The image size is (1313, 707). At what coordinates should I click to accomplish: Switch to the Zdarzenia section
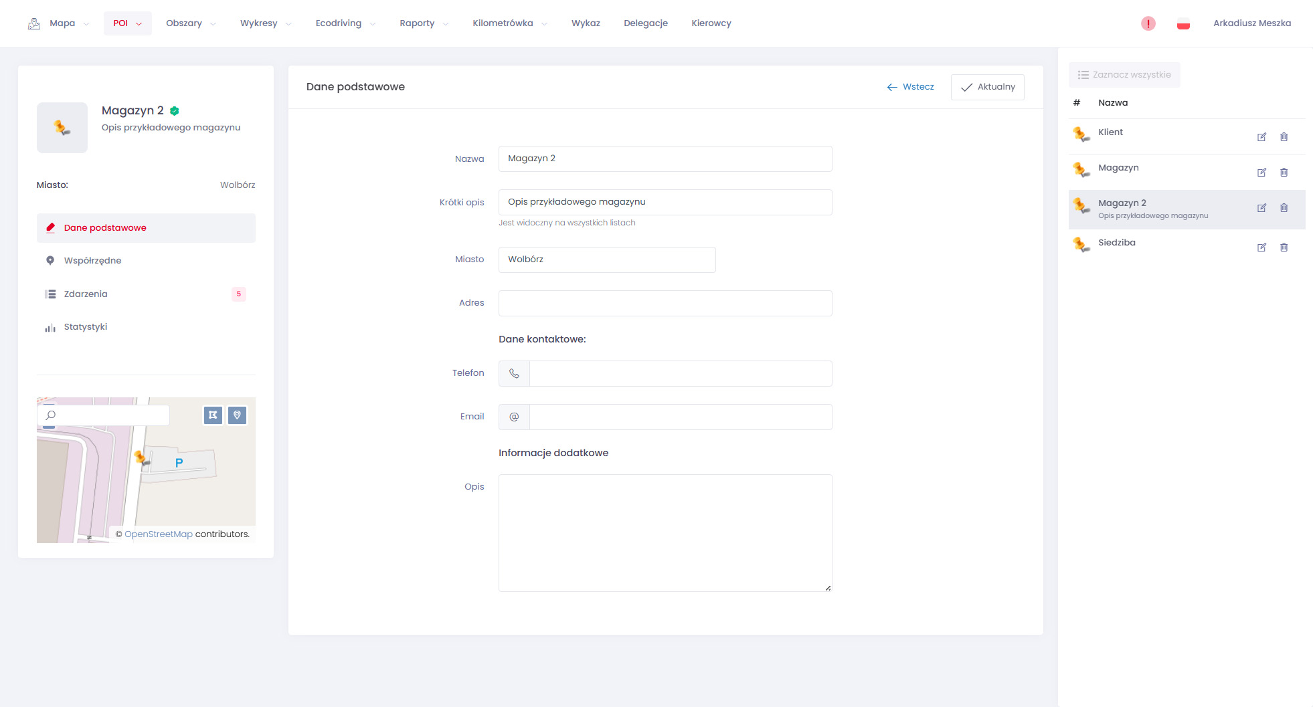86,294
